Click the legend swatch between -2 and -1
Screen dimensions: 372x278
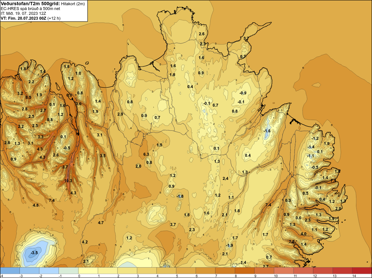(x=49, y=271)
